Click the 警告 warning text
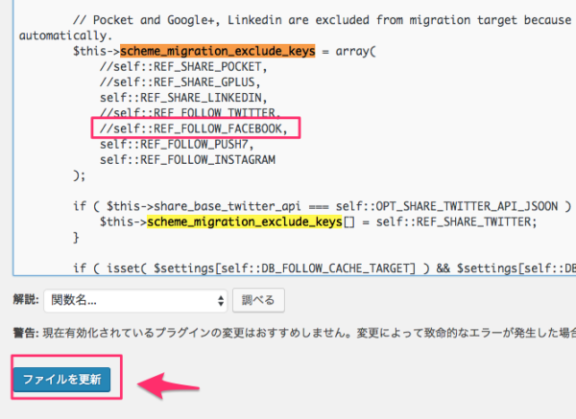 click(x=295, y=333)
